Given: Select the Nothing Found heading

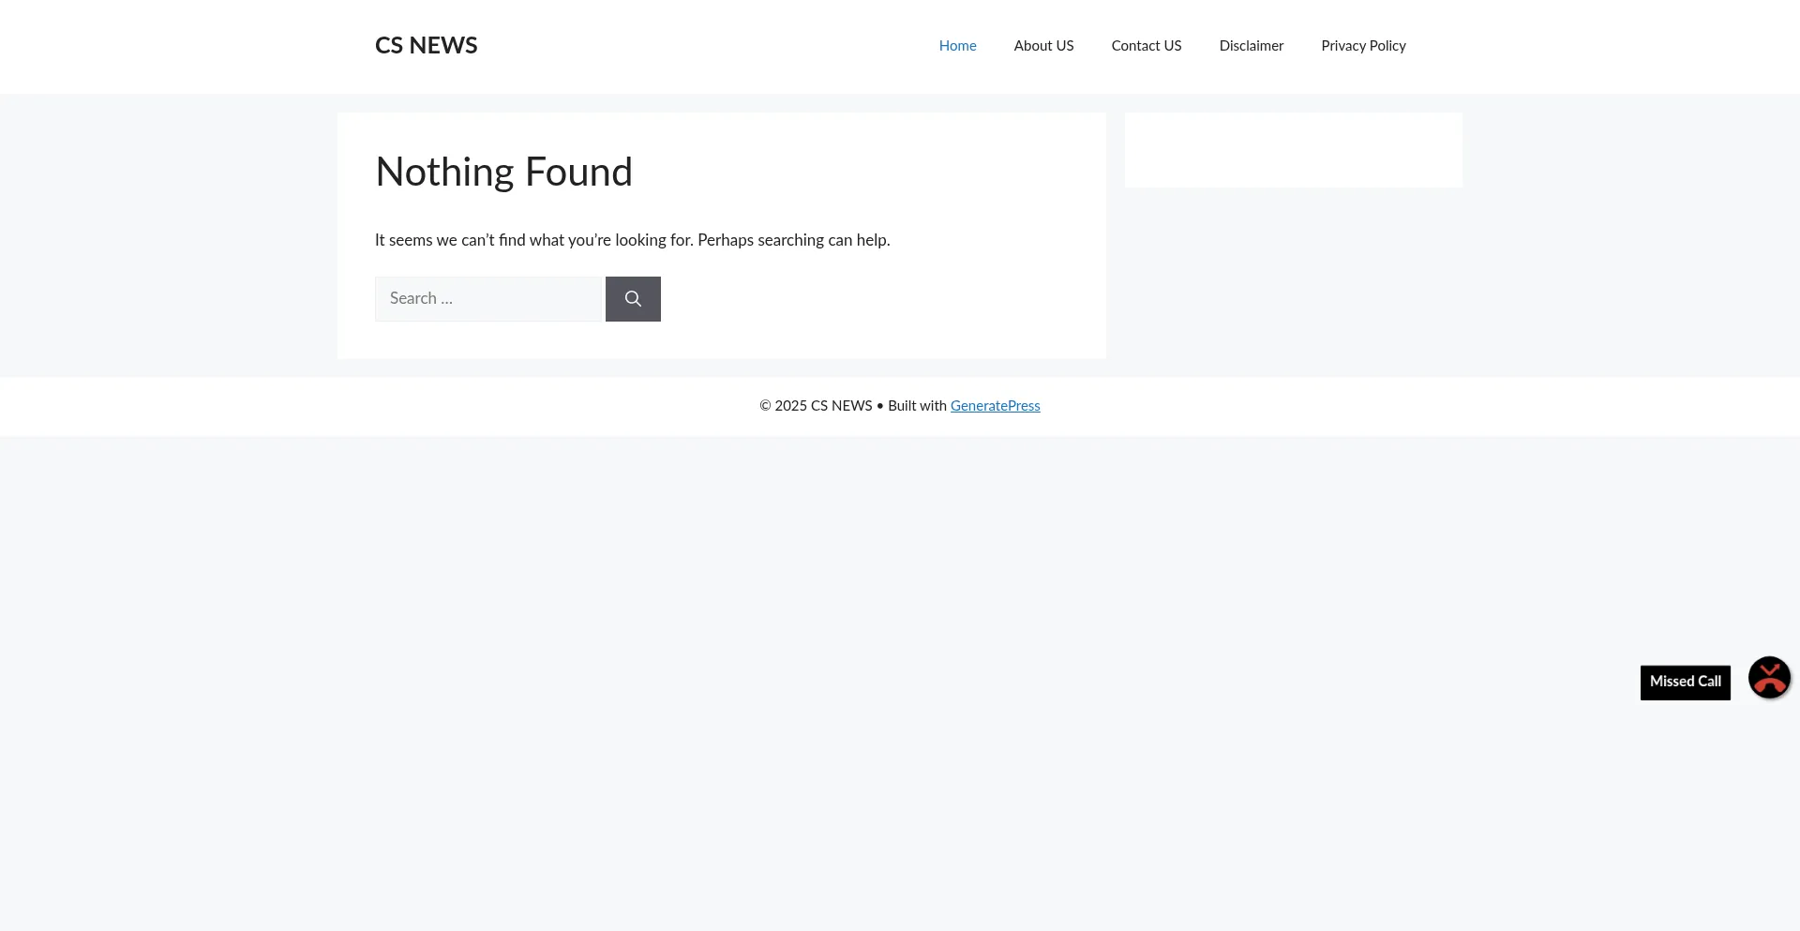Looking at the screenshot, I should (x=504, y=173).
